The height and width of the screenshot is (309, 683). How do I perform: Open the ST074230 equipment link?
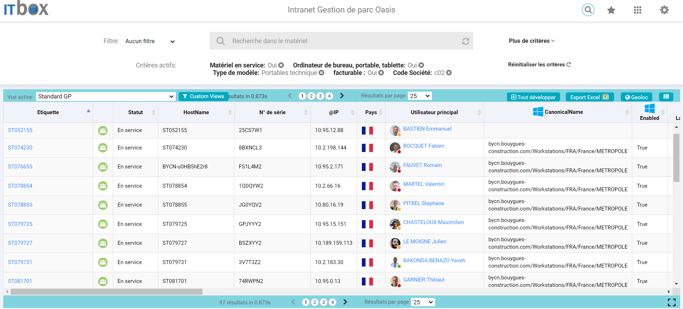(20, 148)
